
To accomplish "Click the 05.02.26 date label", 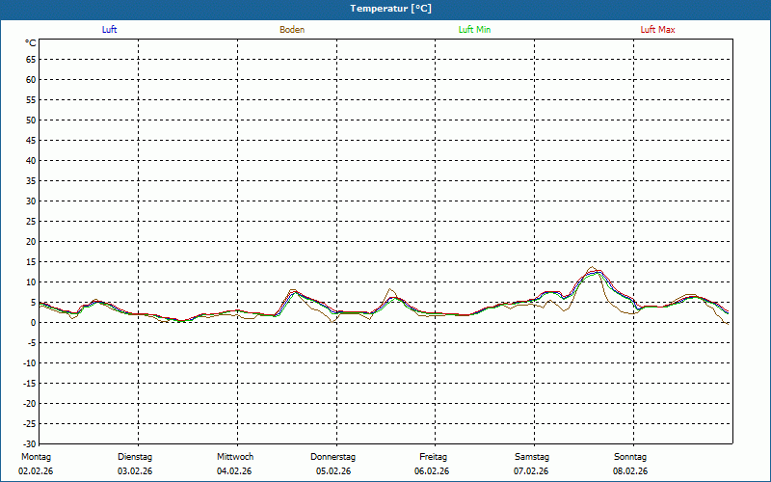I will pos(333,471).
